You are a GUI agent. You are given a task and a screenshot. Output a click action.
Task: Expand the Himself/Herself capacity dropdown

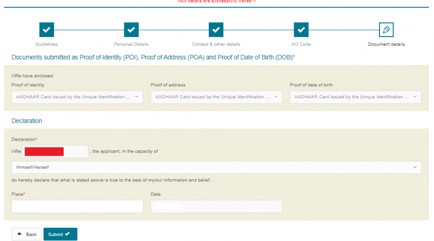pyautogui.click(x=217, y=167)
